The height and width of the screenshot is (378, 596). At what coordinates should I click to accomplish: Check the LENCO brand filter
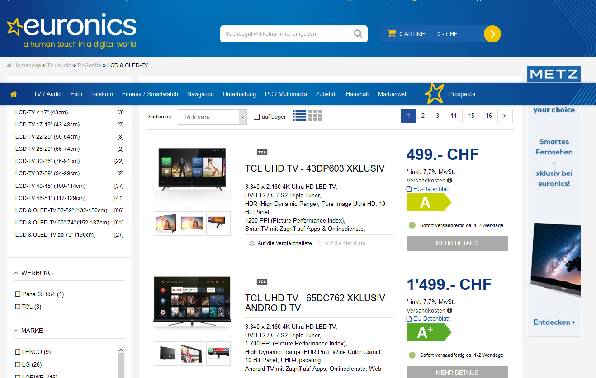tap(18, 352)
